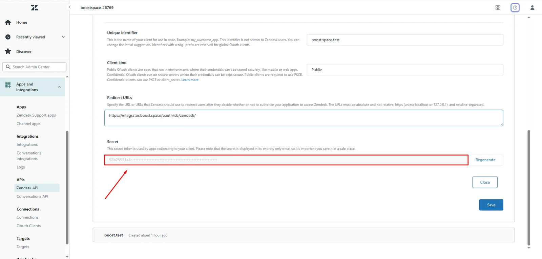Screen dimensions: 542x259
Task: Edit the Unique identifier field
Action: pyautogui.click(x=405, y=40)
